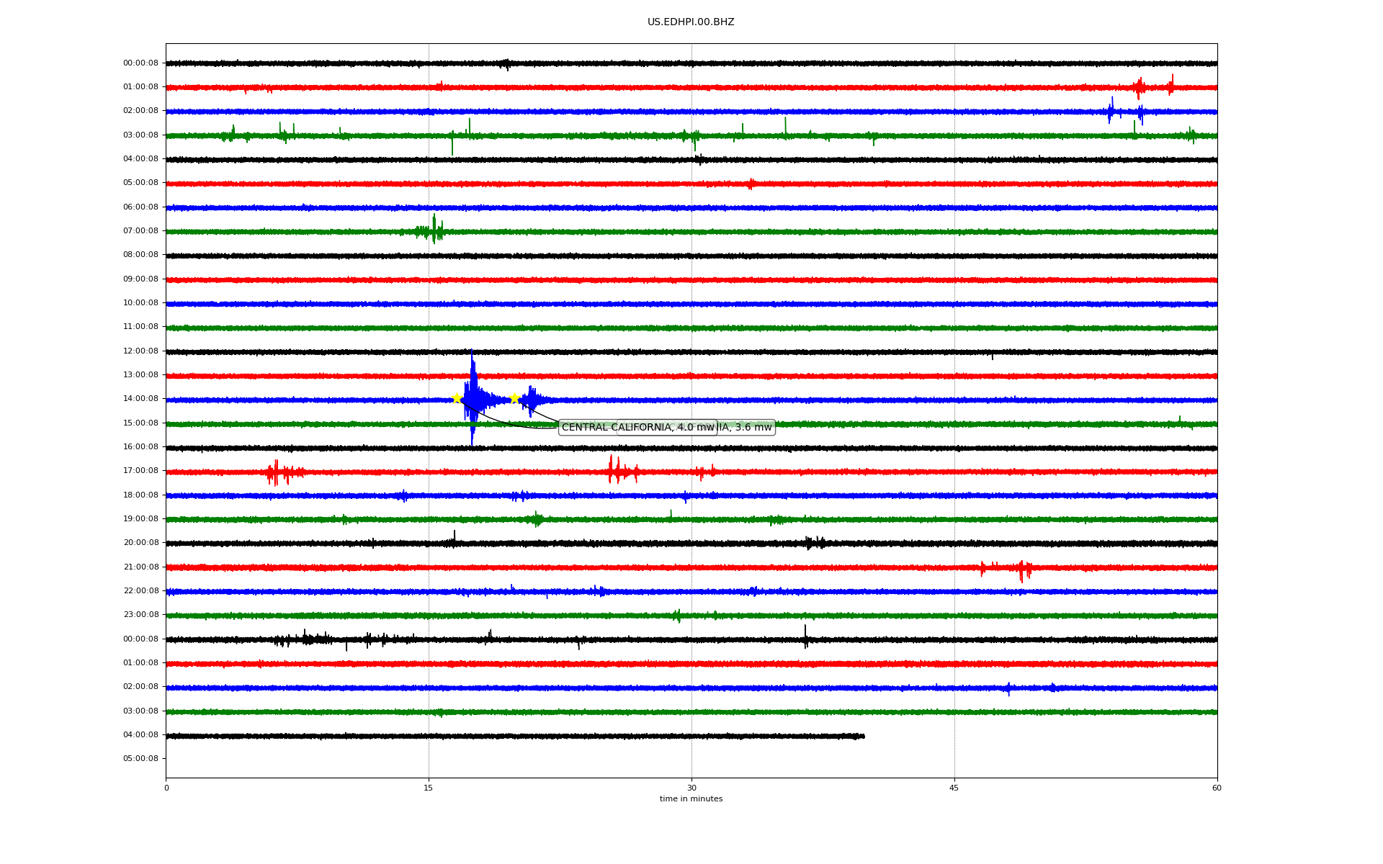Click the 15 minute x-axis tick label
Screen dimensions: 1383x864
coord(429,788)
